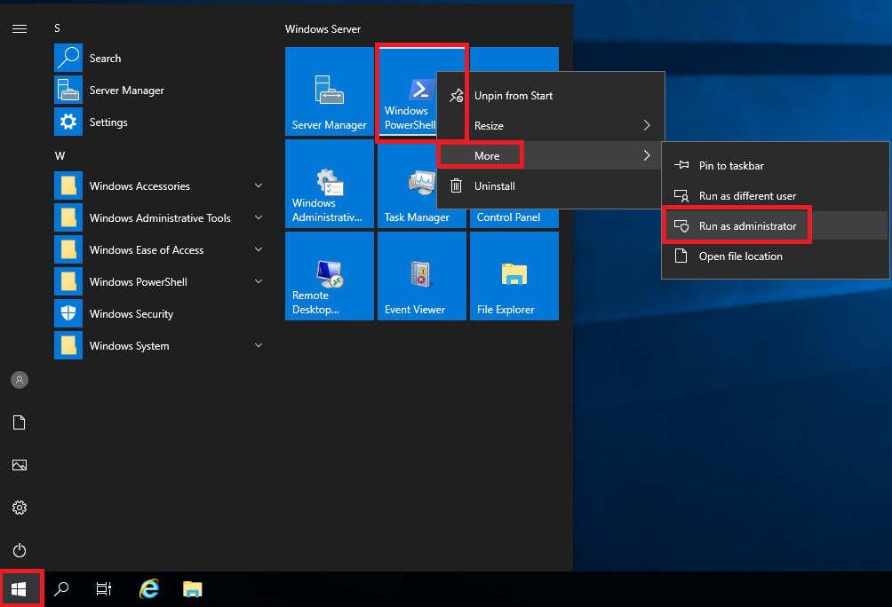Launch the Event Viewer tile

(x=421, y=276)
